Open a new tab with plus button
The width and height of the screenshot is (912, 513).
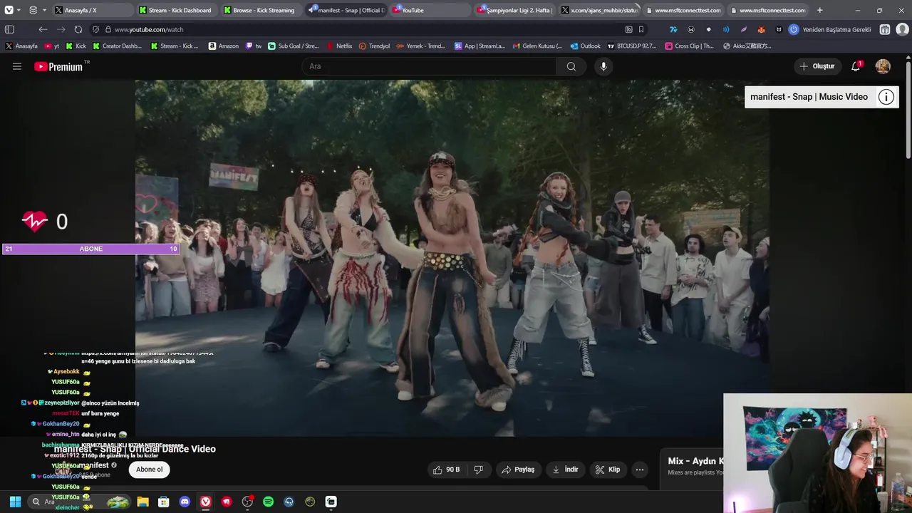(819, 10)
